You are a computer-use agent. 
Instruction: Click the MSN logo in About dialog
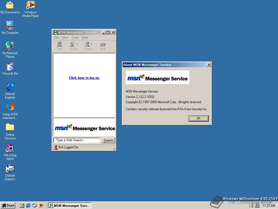tap(157, 77)
